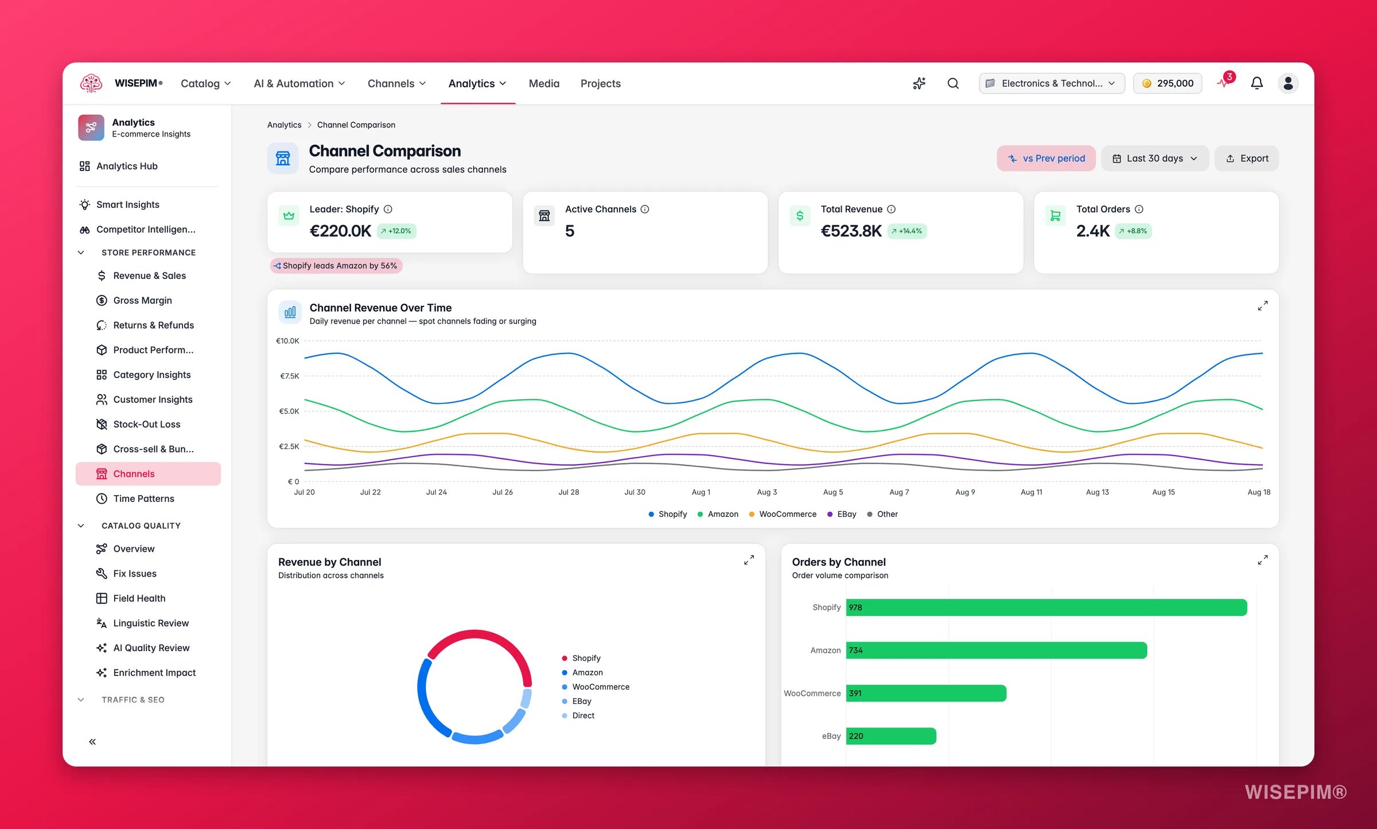Open the AI sparkle assistant icon
The image size is (1377, 829).
(x=919, y=83)
